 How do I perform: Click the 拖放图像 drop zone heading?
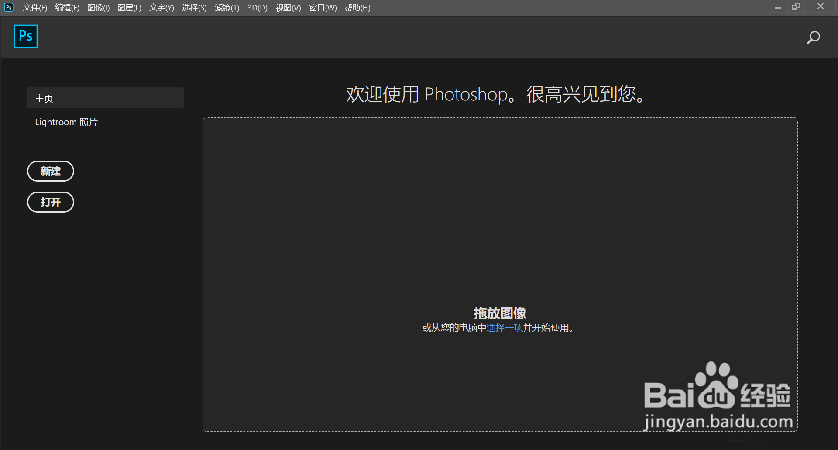pyautogui.click(x=500, y=313)
